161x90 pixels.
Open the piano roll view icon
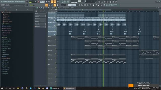coord(82,5)
